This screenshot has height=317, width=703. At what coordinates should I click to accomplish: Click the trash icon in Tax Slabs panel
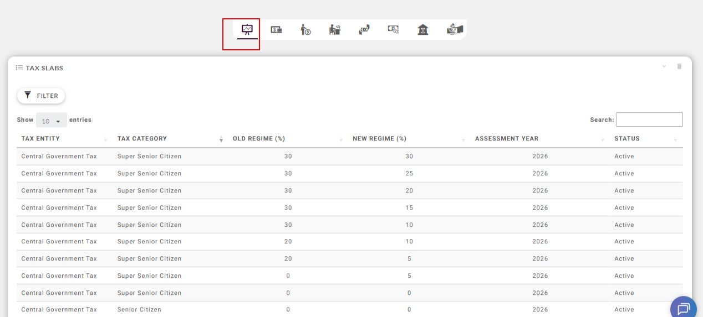679,66
